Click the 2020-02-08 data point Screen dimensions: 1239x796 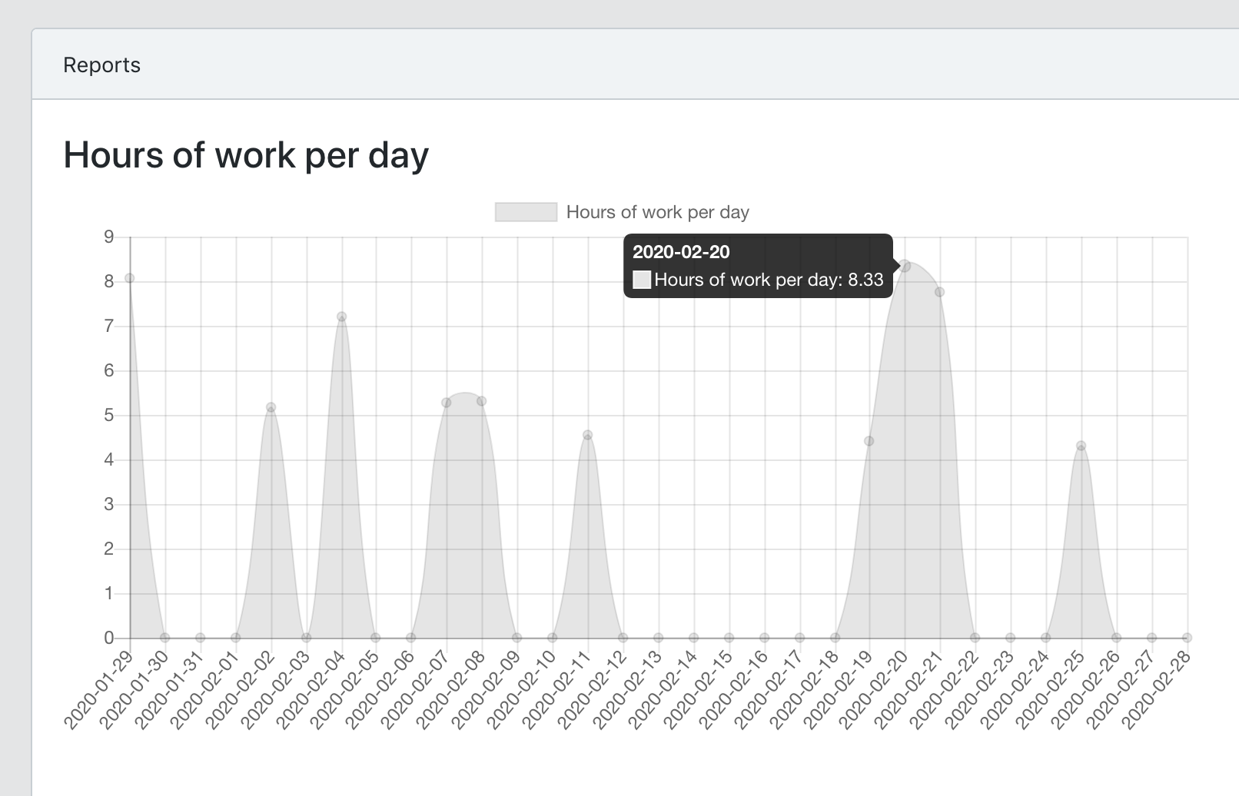click(481, 401)
